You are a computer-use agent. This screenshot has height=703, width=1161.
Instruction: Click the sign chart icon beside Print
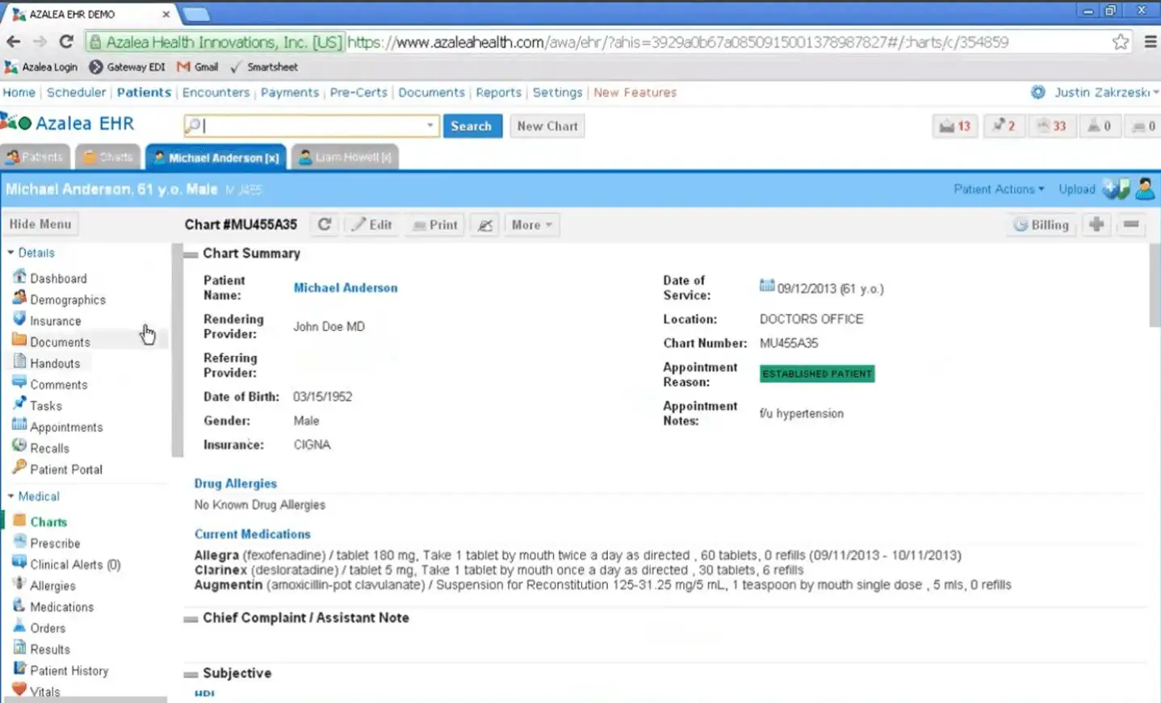coord(484,224)
